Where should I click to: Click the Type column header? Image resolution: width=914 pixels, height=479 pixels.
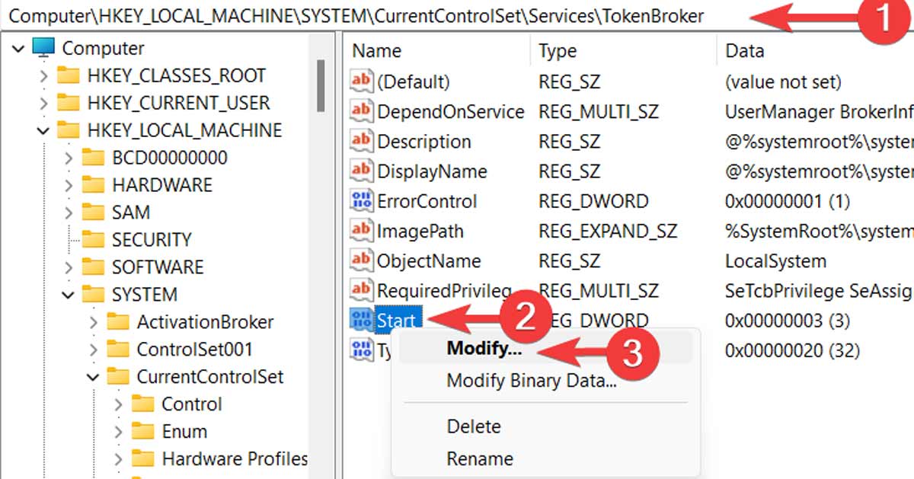point(558,50)
